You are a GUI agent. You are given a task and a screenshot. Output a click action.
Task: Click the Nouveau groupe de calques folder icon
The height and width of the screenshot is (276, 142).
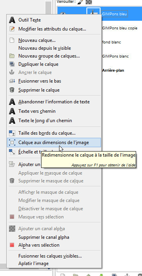pyautogui.click(x=12, y=56)
